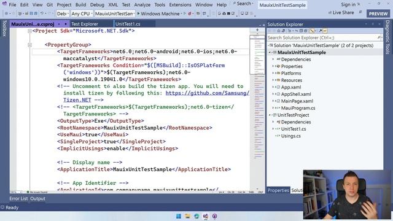Screen dimensions: 393x221
Task: Click the Visual Studio logo icon
Action: point(4,4)
